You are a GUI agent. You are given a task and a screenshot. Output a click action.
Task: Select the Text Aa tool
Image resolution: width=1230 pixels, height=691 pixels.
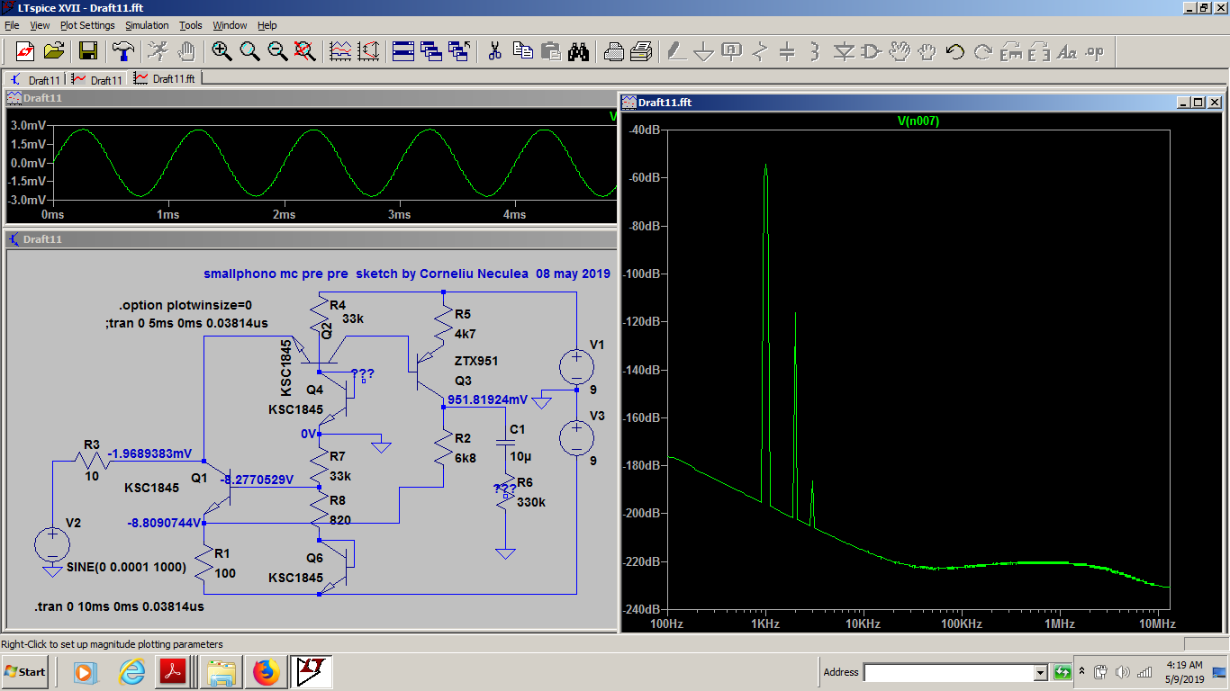[x=1067, y=51]
